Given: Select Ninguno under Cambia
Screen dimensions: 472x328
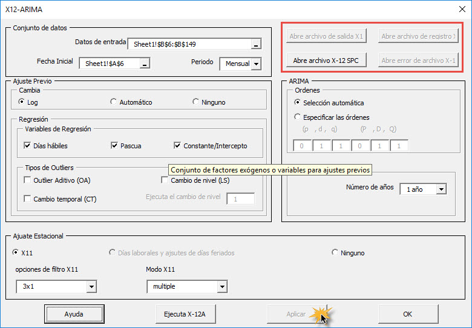Looking at the screenshot, I should tap(195, 102).
